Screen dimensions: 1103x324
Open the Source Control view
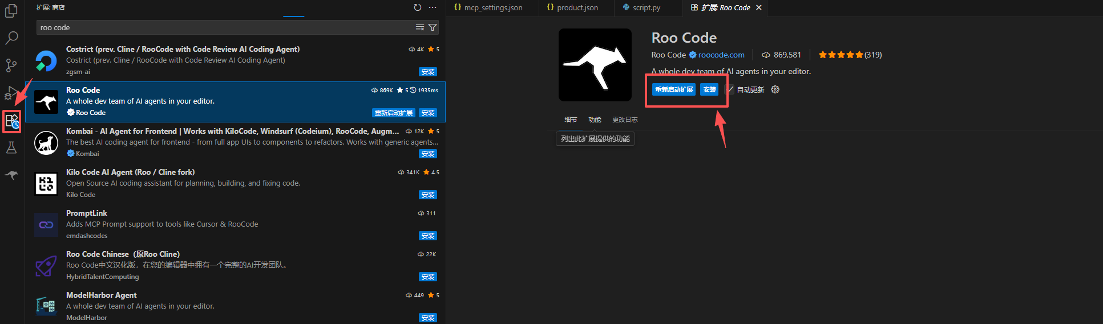point(11,65)
